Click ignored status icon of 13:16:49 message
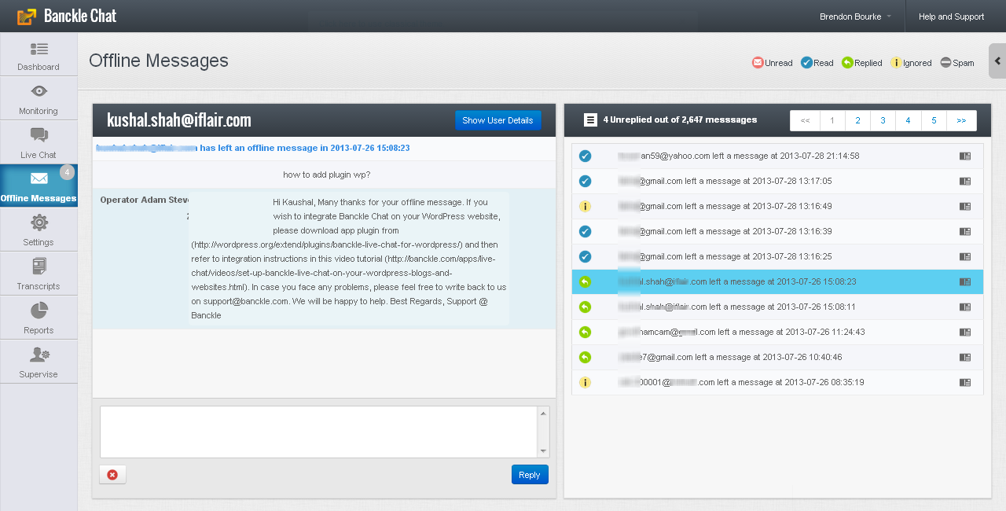Viewport: 1006px width, 511px height. 585,207
